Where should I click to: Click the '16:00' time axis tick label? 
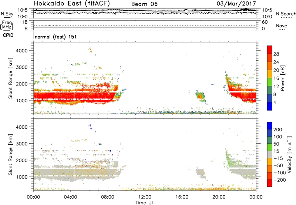point(182,197)
